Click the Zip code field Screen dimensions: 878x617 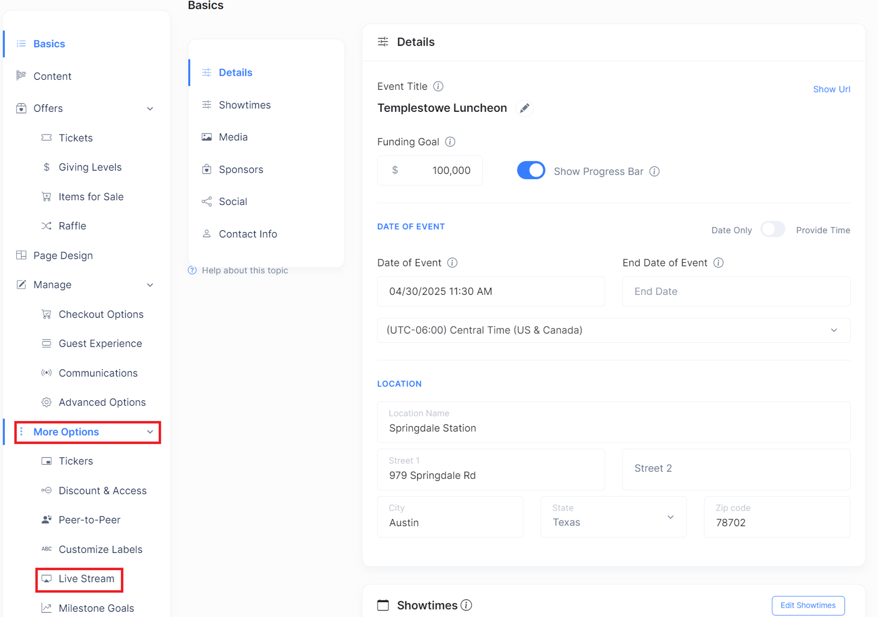[x=777, y=517]
